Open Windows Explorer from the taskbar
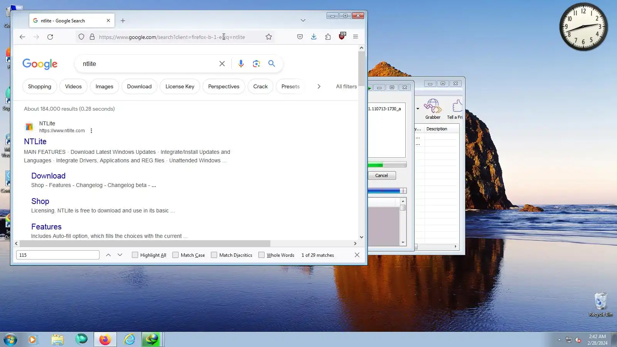The height and width of the screenshot is (347, 617). [x=57, y=340]
